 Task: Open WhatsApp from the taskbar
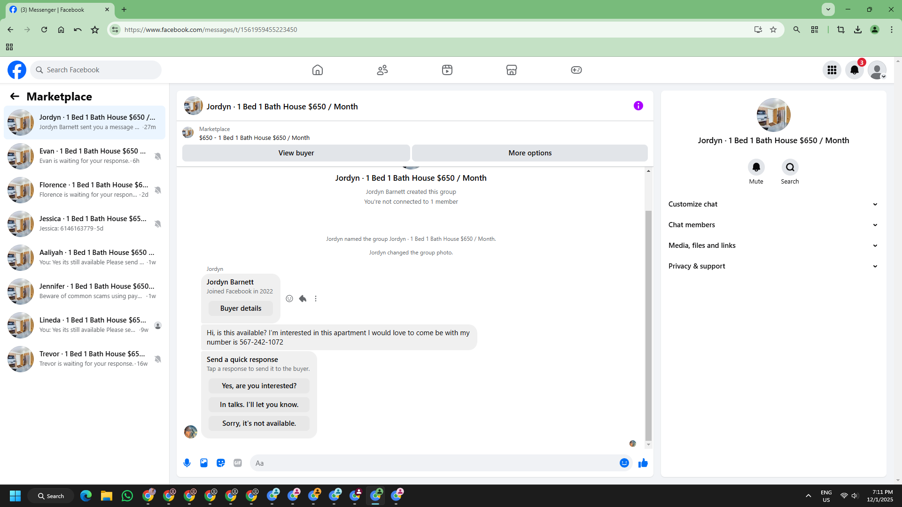pos(127,496)
